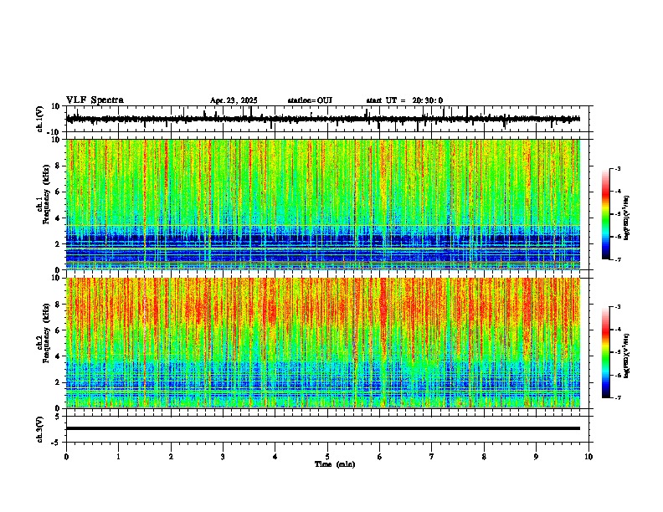
Task: Click the "VLF Spectra" plot title
Action: click(x=95, y=100)
